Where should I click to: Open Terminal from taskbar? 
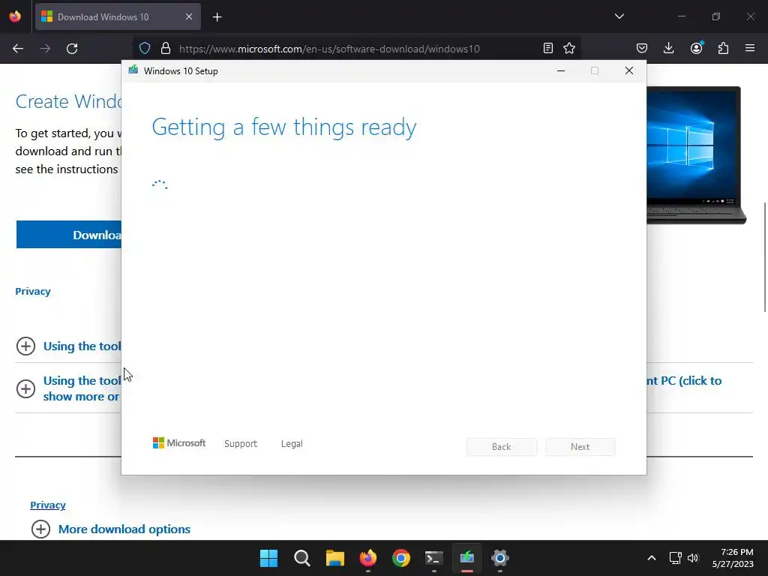tap(434, 558)
